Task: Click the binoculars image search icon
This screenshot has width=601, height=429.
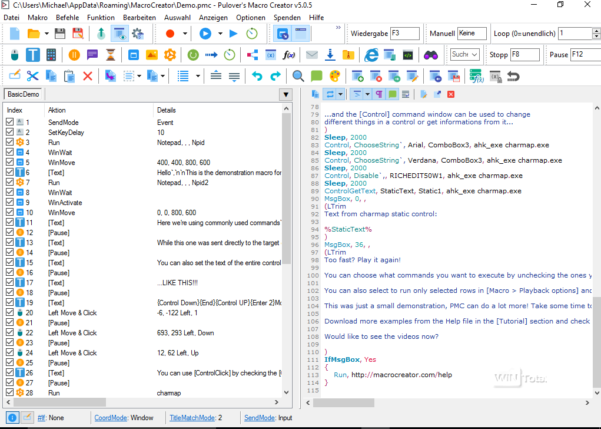Action: pos(431,55)
